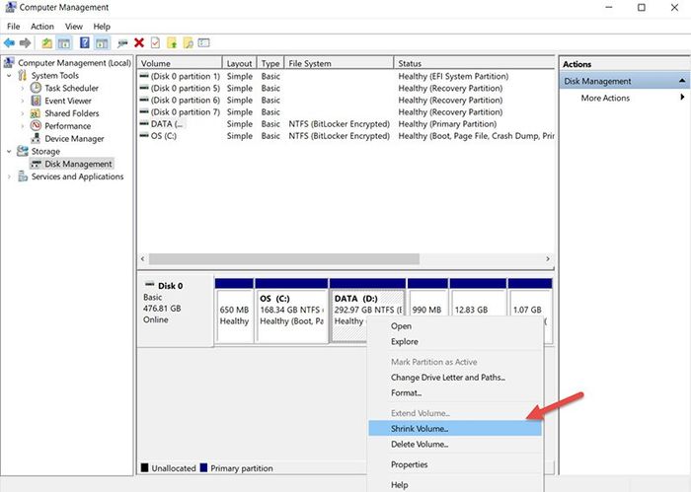Collapse the Storage tree node

click(9, 152)
